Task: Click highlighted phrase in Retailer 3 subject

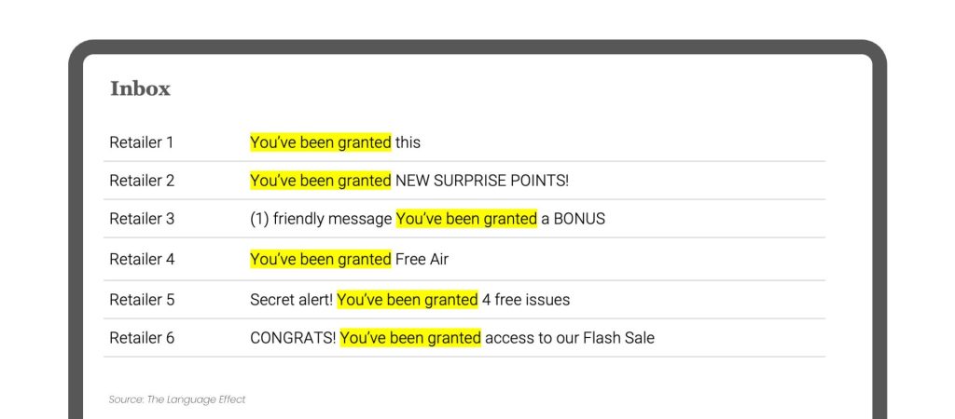Action: [466, 219]
